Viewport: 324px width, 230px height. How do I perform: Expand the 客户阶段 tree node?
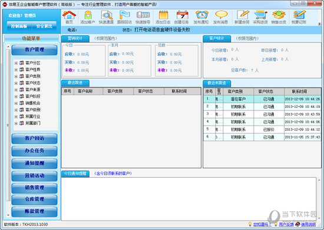click(16, 96)
